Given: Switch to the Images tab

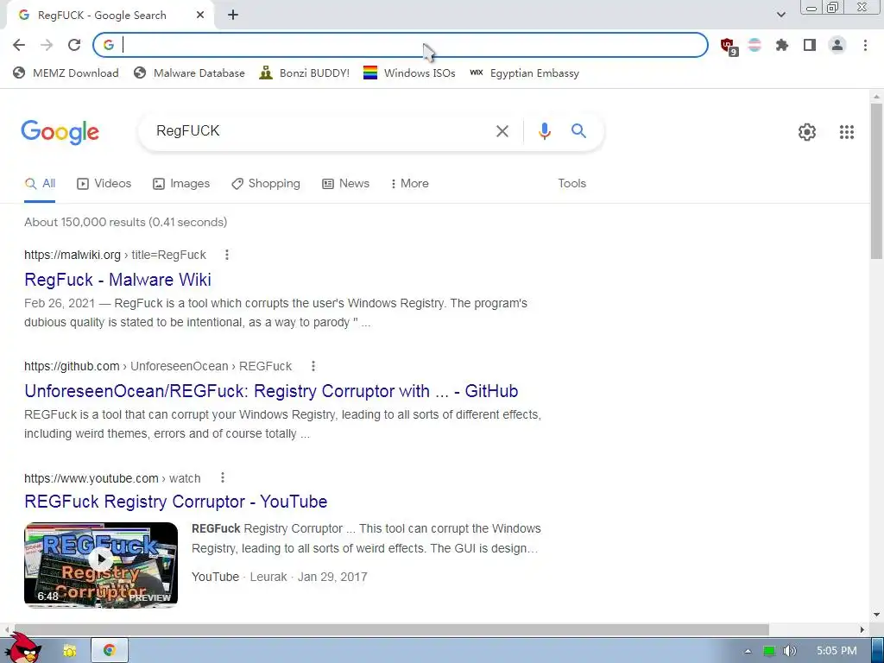Looking at the screenshot, I should point(181,184).
